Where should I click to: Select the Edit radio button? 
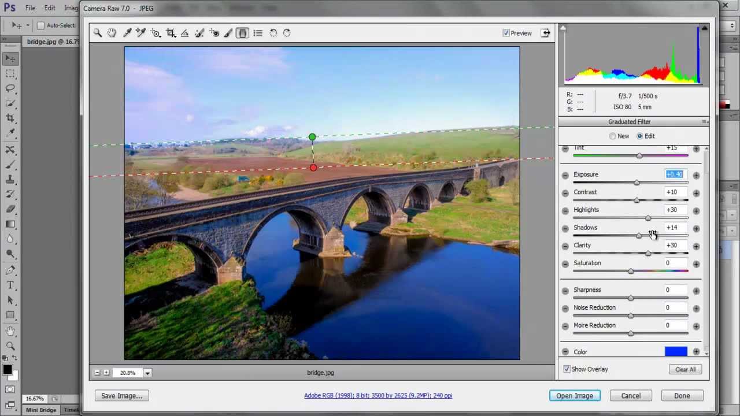[639, 136]
